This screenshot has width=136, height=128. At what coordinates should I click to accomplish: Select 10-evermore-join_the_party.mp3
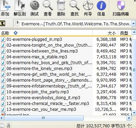coord(38,92)
